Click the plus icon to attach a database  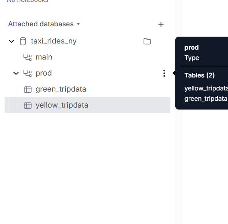161,24
